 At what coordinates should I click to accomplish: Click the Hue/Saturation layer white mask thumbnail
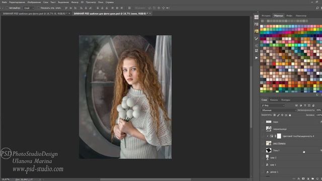pyautogui.click(x=279, y=136)
